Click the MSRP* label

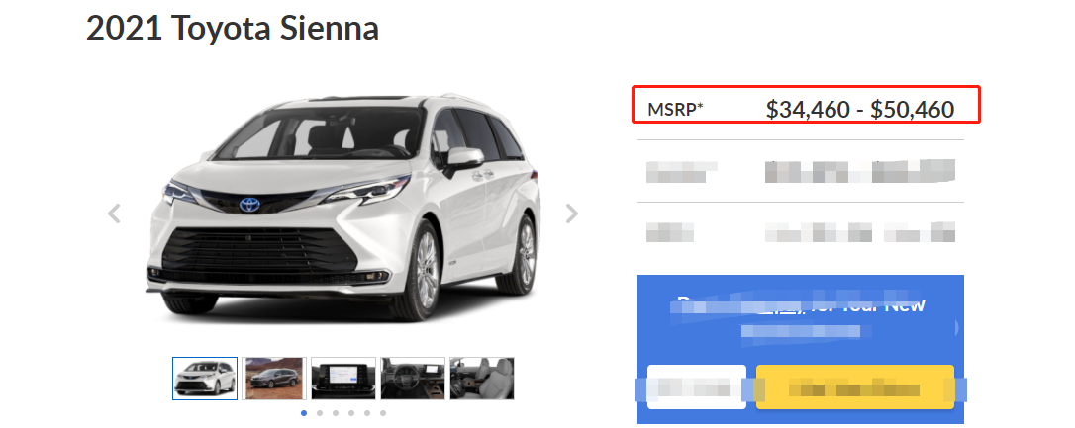coord(675,109)
